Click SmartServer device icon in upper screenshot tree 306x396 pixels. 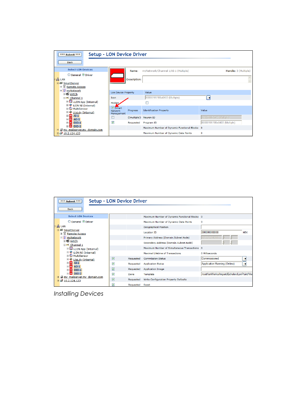[61, 83]
